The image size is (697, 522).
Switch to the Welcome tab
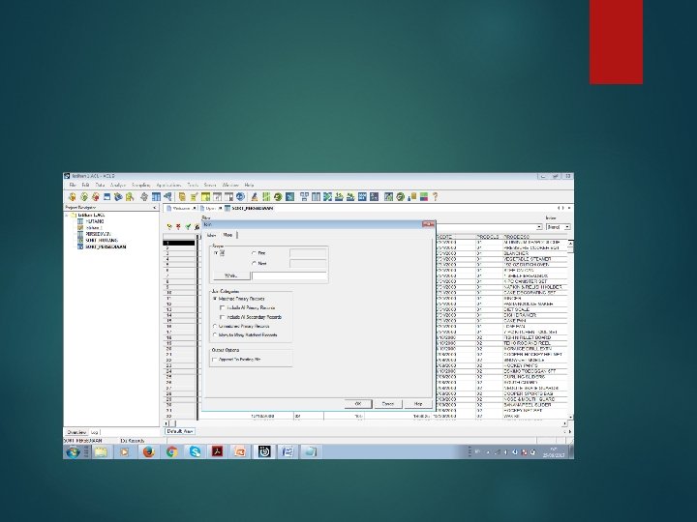[181, 208]
